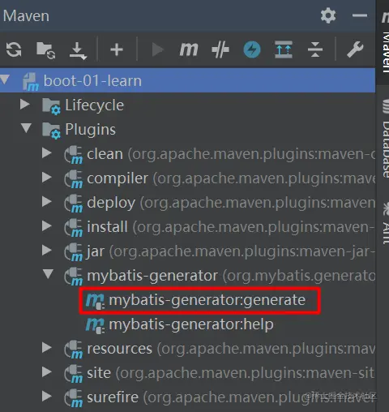The image size is (389, 412).
Task: Collapse the boot-01-learn project node
Action: tap(5, 79)
